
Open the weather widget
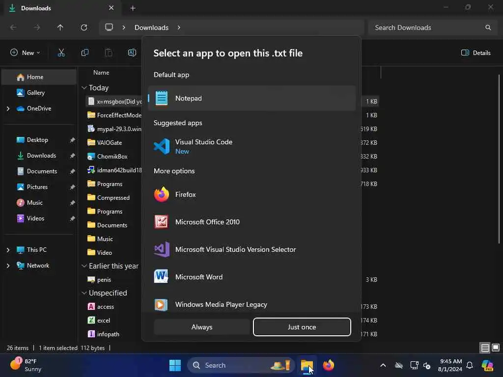tap(26, 365)
